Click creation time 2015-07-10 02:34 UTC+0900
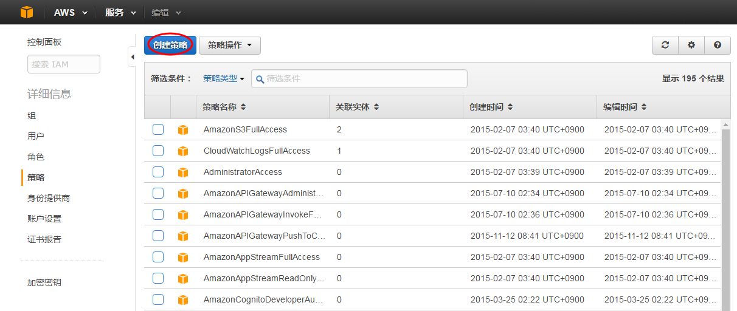Screen dimensions: 737x311 coord(527,193)
